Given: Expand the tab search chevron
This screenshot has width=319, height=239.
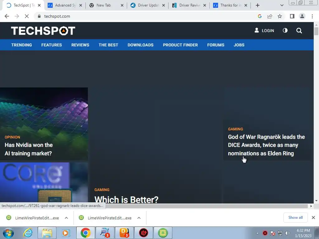Looking at the screenshot, I should tap(282, 5).
